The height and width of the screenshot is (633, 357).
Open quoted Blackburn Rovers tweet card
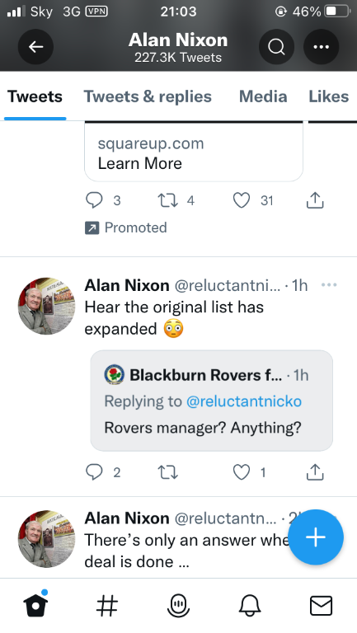point(212,401)
